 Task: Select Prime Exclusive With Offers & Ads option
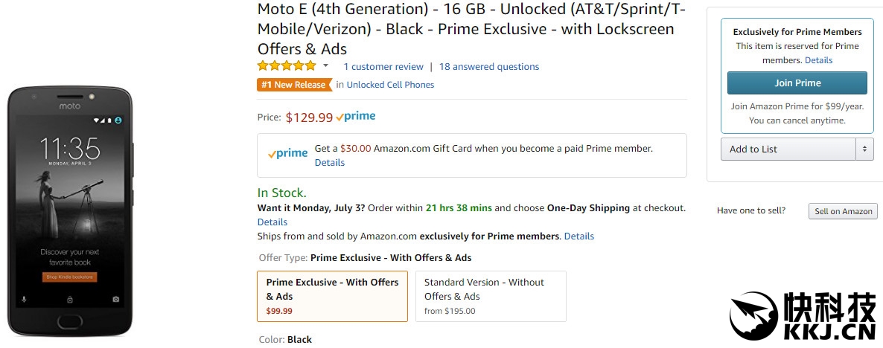332,296
